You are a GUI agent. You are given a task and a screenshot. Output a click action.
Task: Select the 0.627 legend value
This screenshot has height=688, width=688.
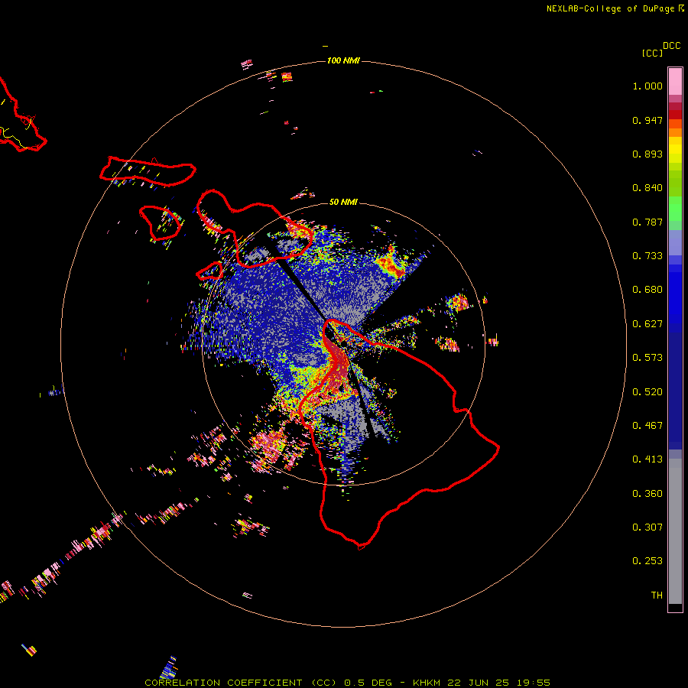647,324
